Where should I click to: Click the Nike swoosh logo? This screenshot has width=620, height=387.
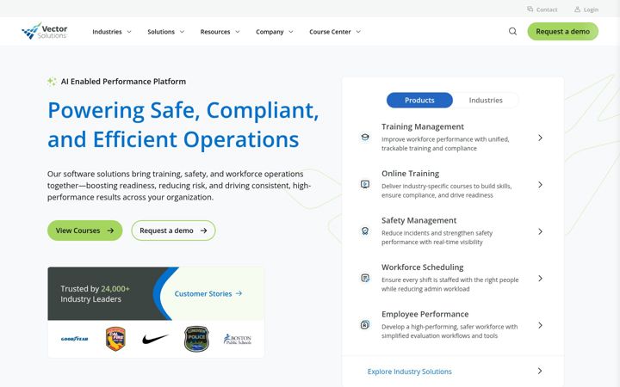coord(155,339)
